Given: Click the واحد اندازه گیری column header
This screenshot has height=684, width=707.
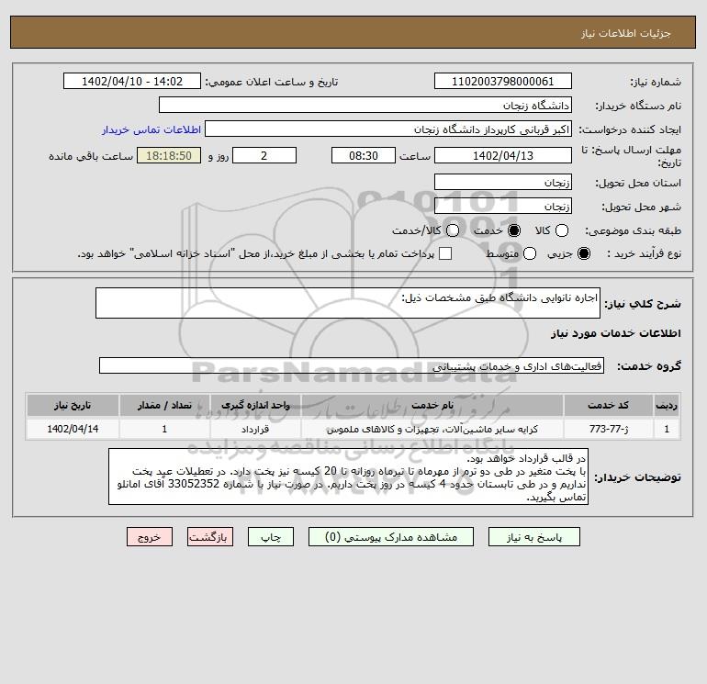Looking at the screenshot, I should tap(255, 405).
